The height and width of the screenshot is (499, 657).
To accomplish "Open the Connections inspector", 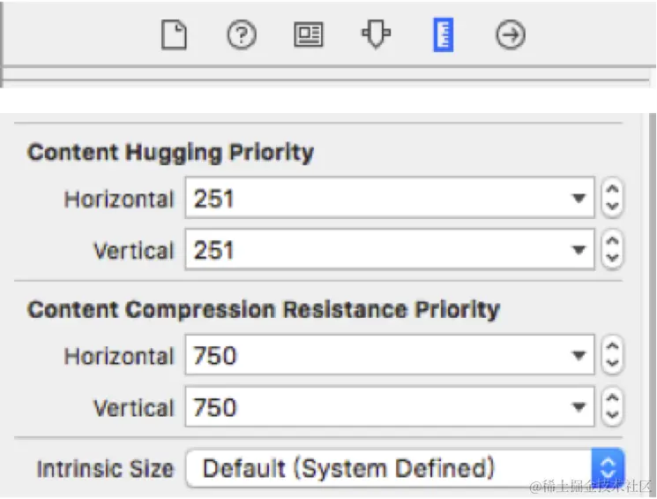I will 511,35.
